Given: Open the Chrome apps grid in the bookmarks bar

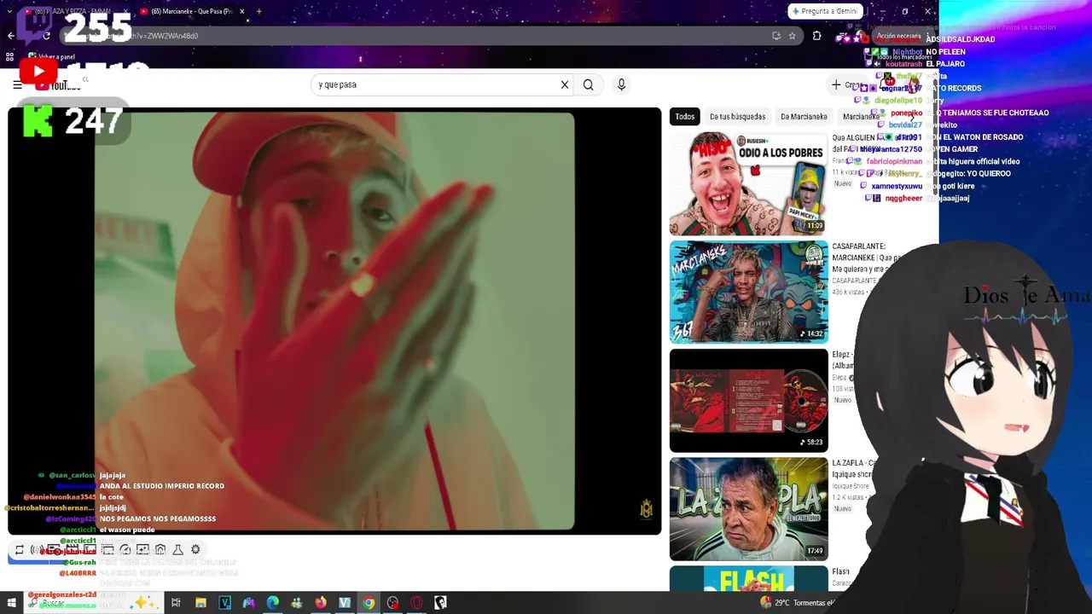Looking at the screenshot, I should pos(10,57).
